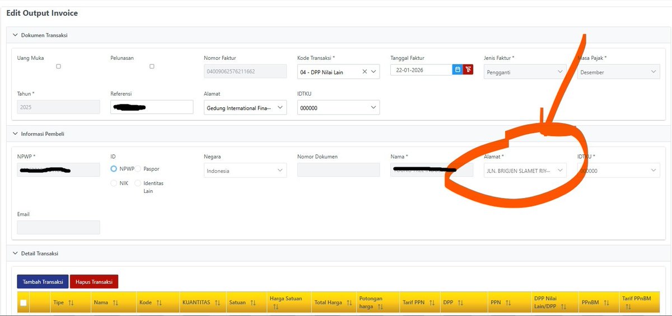This screenshot has width=672, height=316.
Task: Sort the table by the Nama column
Action: click(115, 303)
